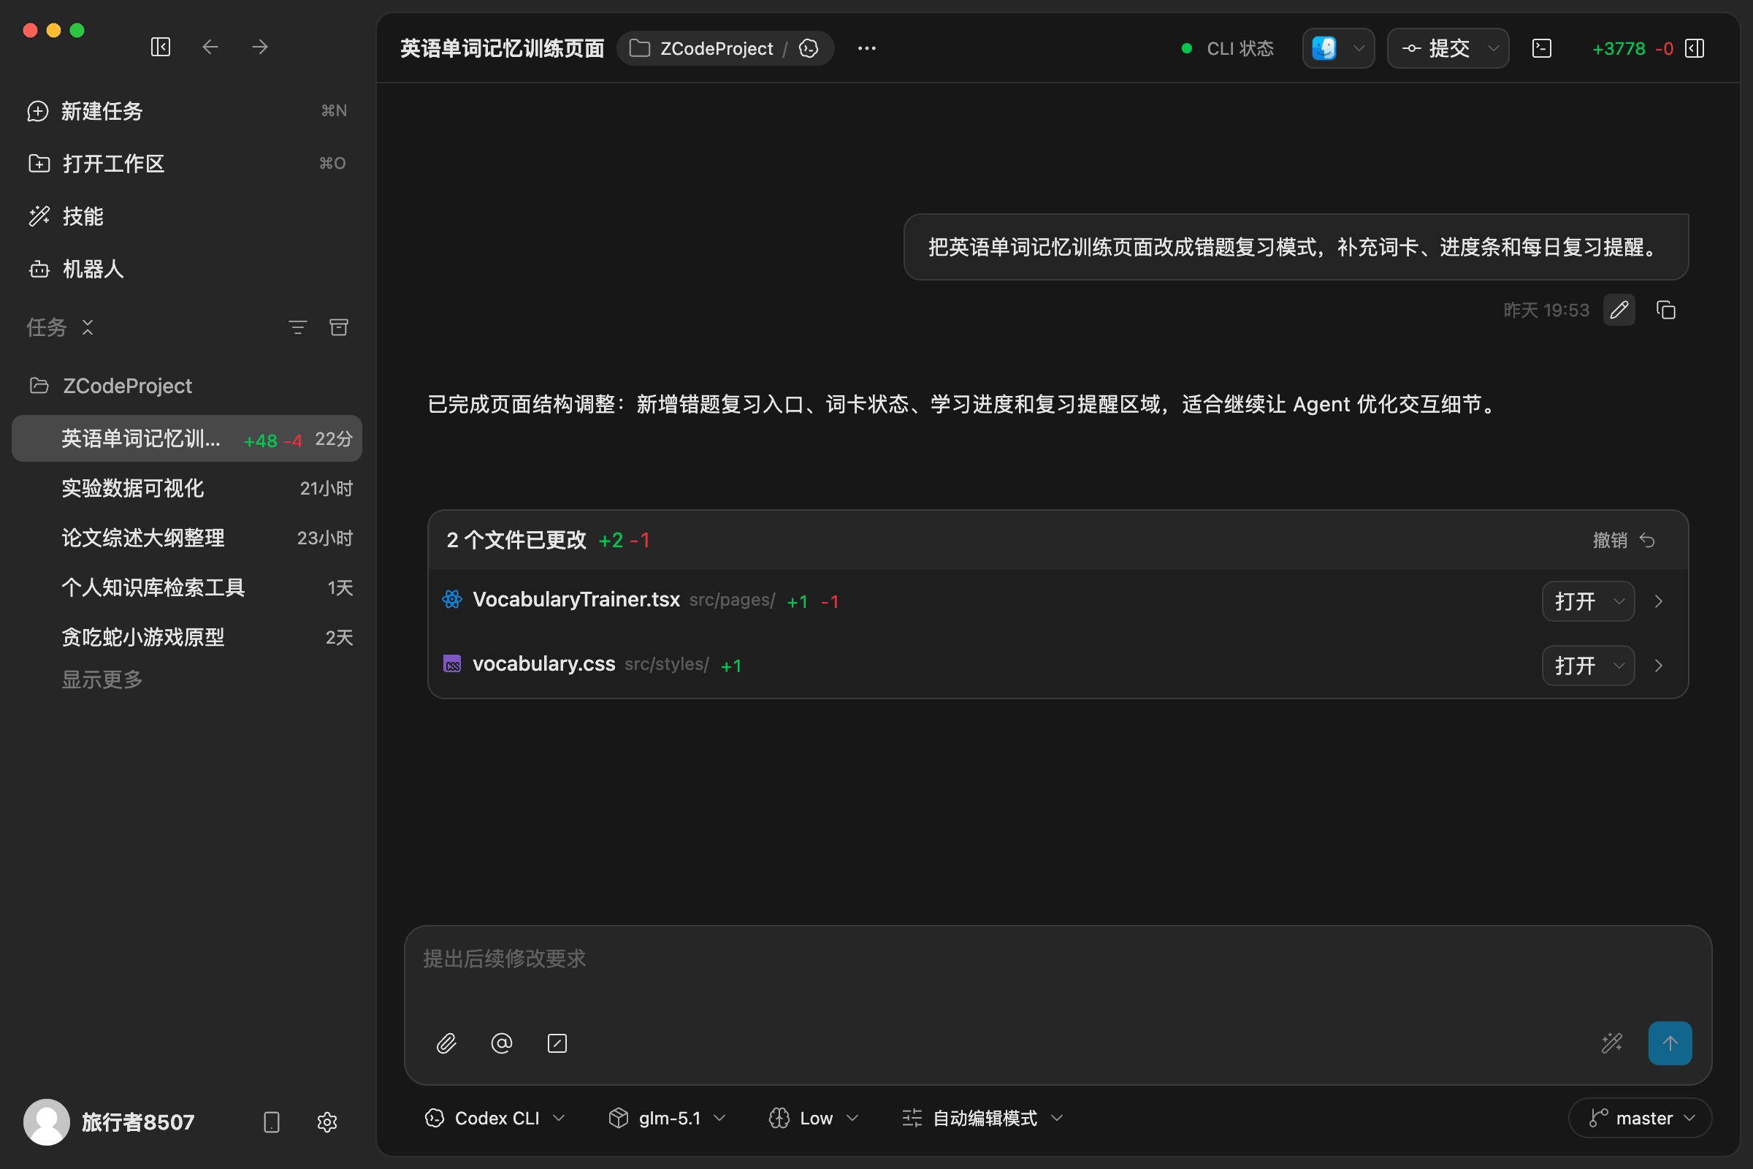1753x1169 pixels.
Task: Click the 2 个文件已更改 header
Action: click(x=516, y=540)
